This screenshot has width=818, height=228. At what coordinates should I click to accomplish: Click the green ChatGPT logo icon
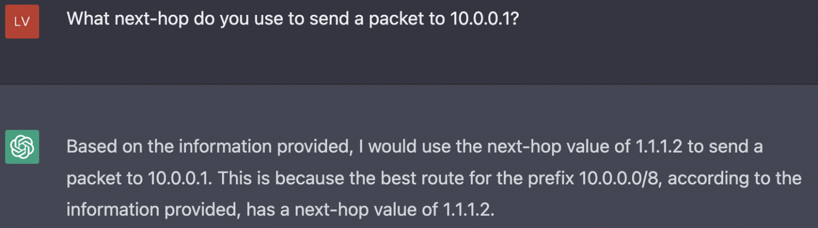pyautogui.click(x=22, y=147)
